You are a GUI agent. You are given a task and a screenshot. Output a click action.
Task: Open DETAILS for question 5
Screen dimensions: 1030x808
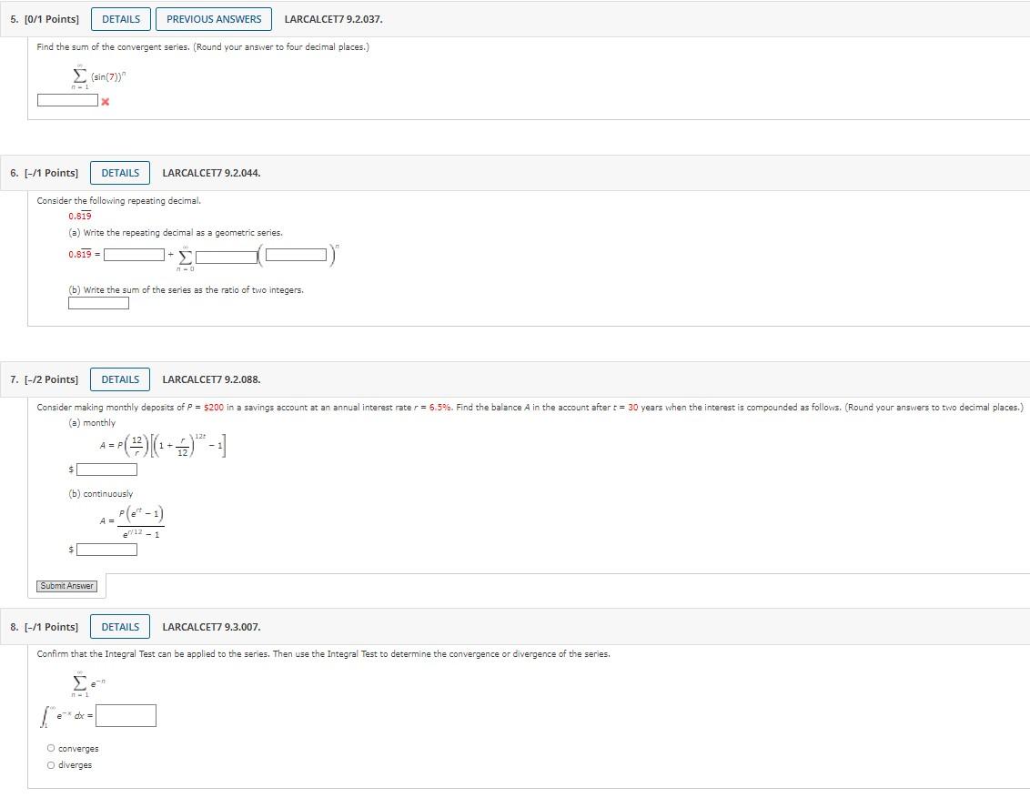121,19
